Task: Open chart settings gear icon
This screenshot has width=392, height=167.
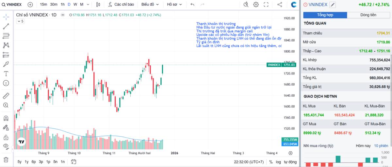Action: tap(256, 5)
